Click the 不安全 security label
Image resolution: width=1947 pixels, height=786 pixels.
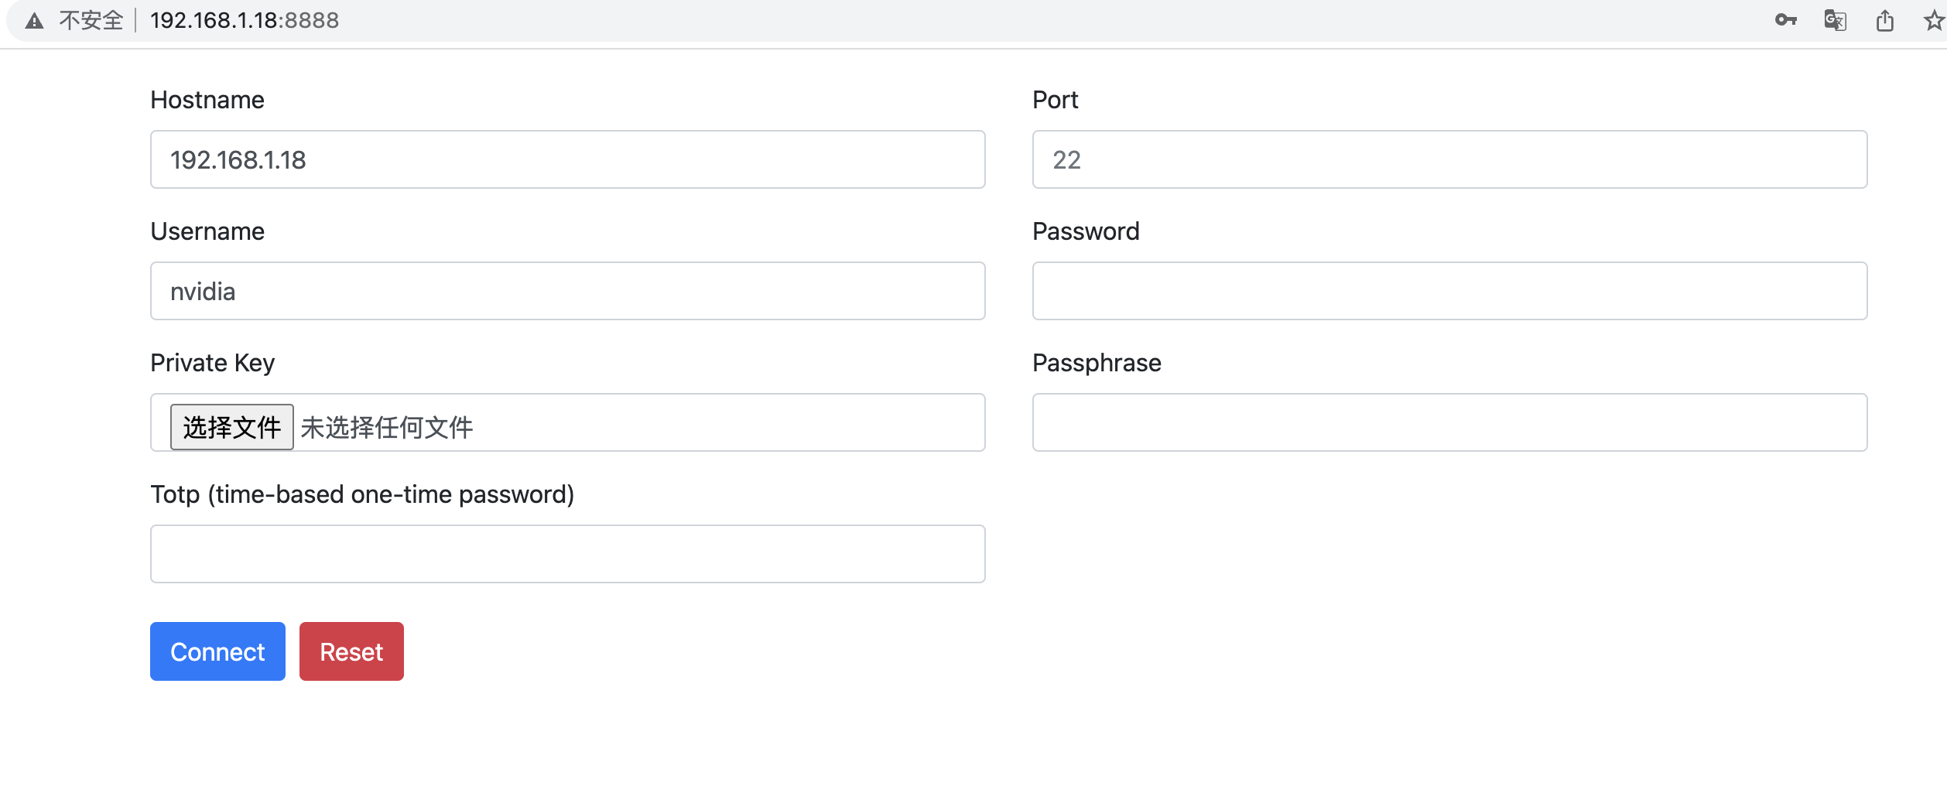coord(90,21)
